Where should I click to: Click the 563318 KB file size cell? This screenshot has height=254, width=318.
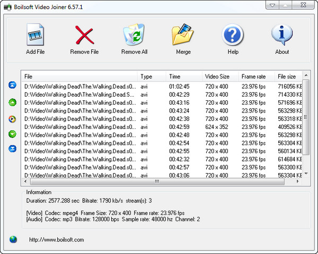(290, 119)
